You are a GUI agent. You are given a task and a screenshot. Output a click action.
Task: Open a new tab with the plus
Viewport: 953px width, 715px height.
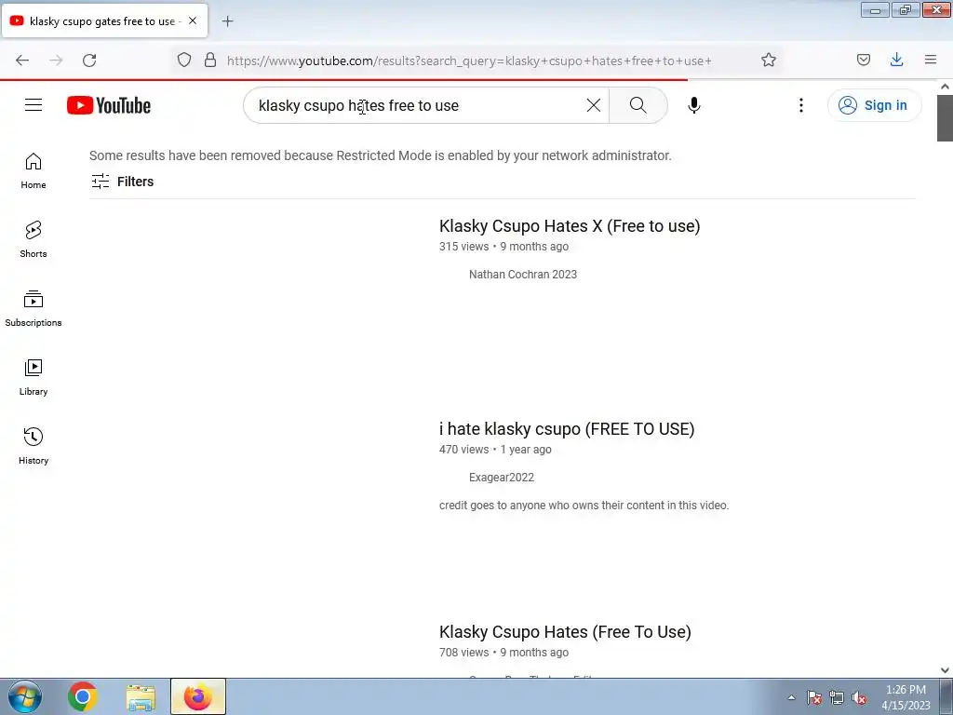pyautogui.click(x=227, y=20)
